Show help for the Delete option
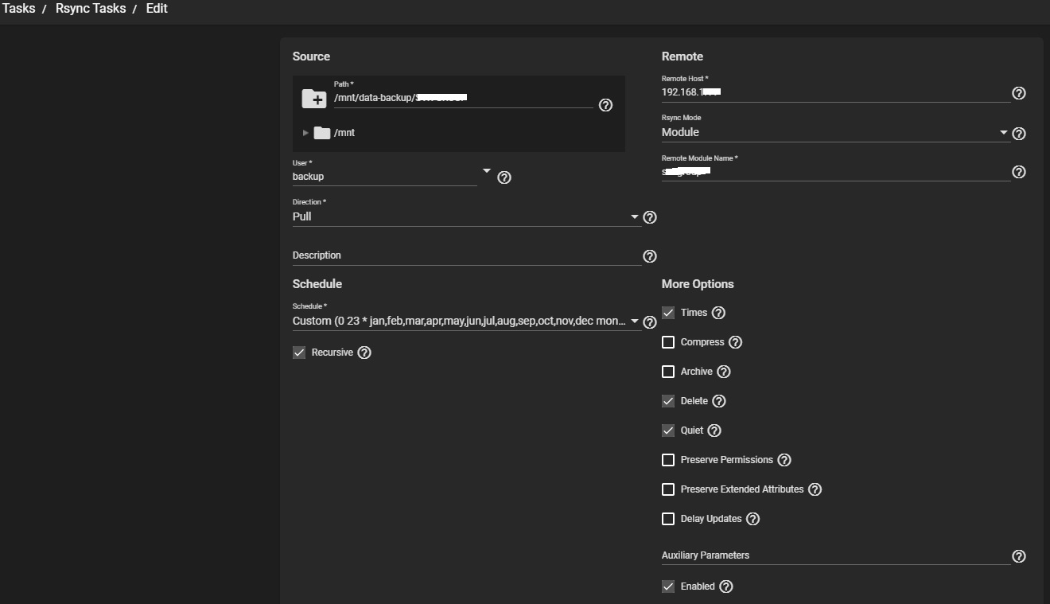1050x604 pixels. click(718, 401)
